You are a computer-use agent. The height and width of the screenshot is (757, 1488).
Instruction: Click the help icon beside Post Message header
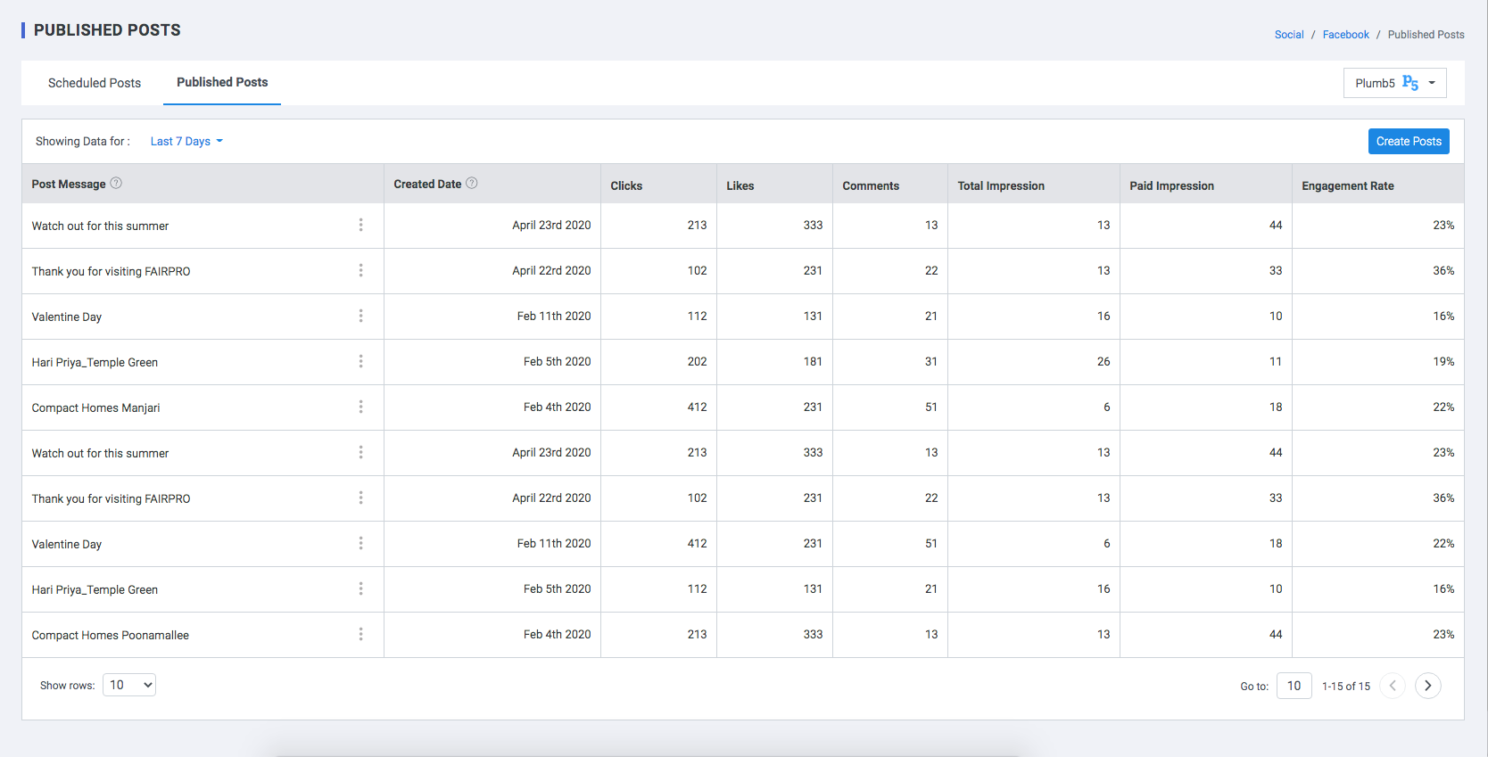pos(116,183)
